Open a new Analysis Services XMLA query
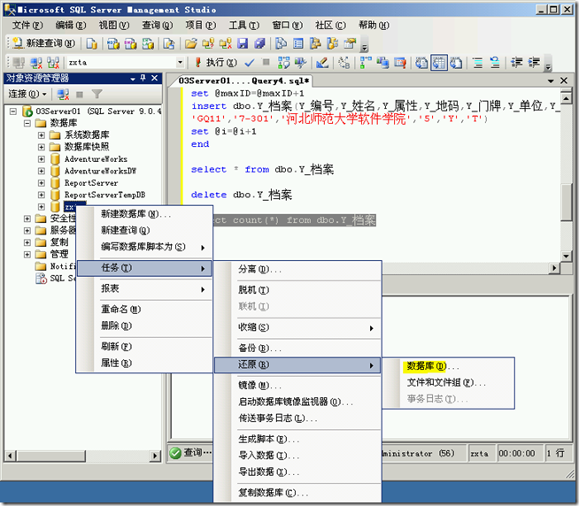This screenshot has height=506, width=579. 148,43
